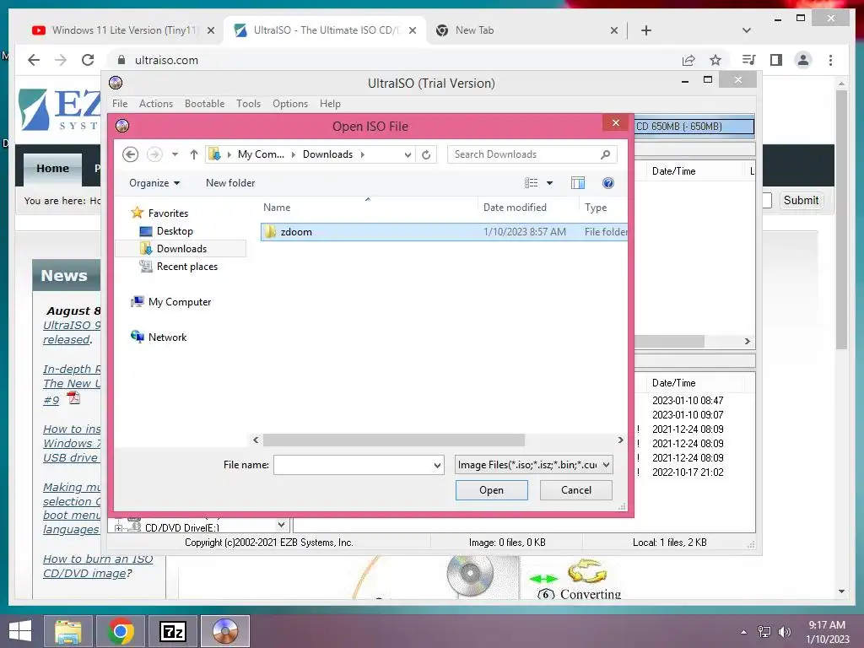Share this page icon in Chrome

coord(688,60)
